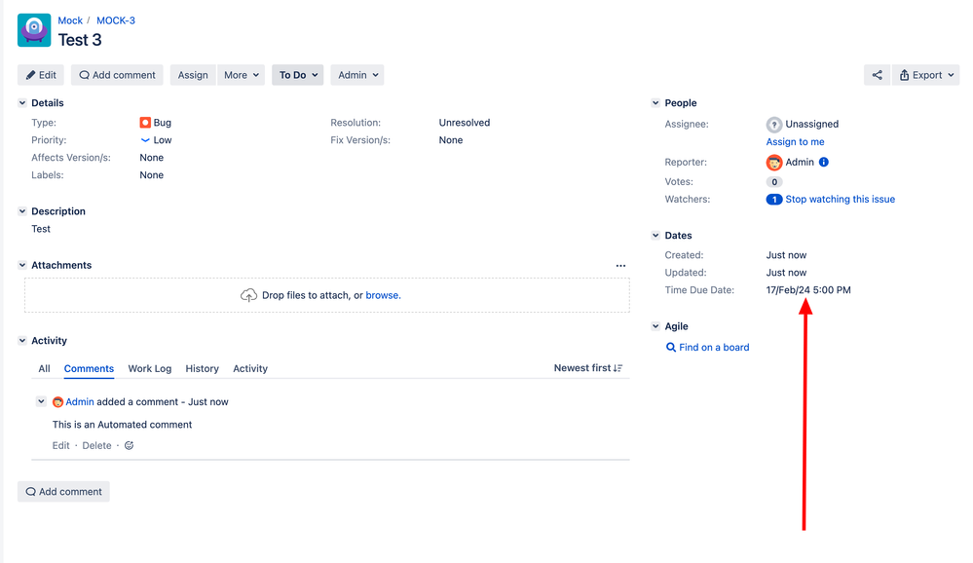Collapse the Attachments section
This screenshot has width=973, height=563.
click(22, 265)
